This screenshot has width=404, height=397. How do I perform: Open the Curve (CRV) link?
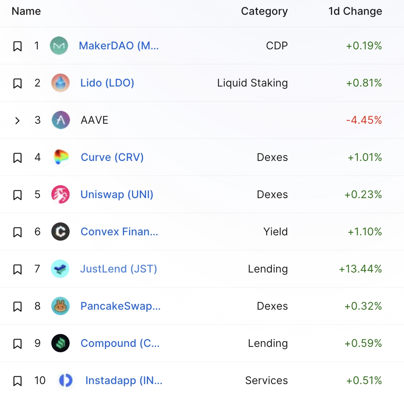tap(112, 158)
